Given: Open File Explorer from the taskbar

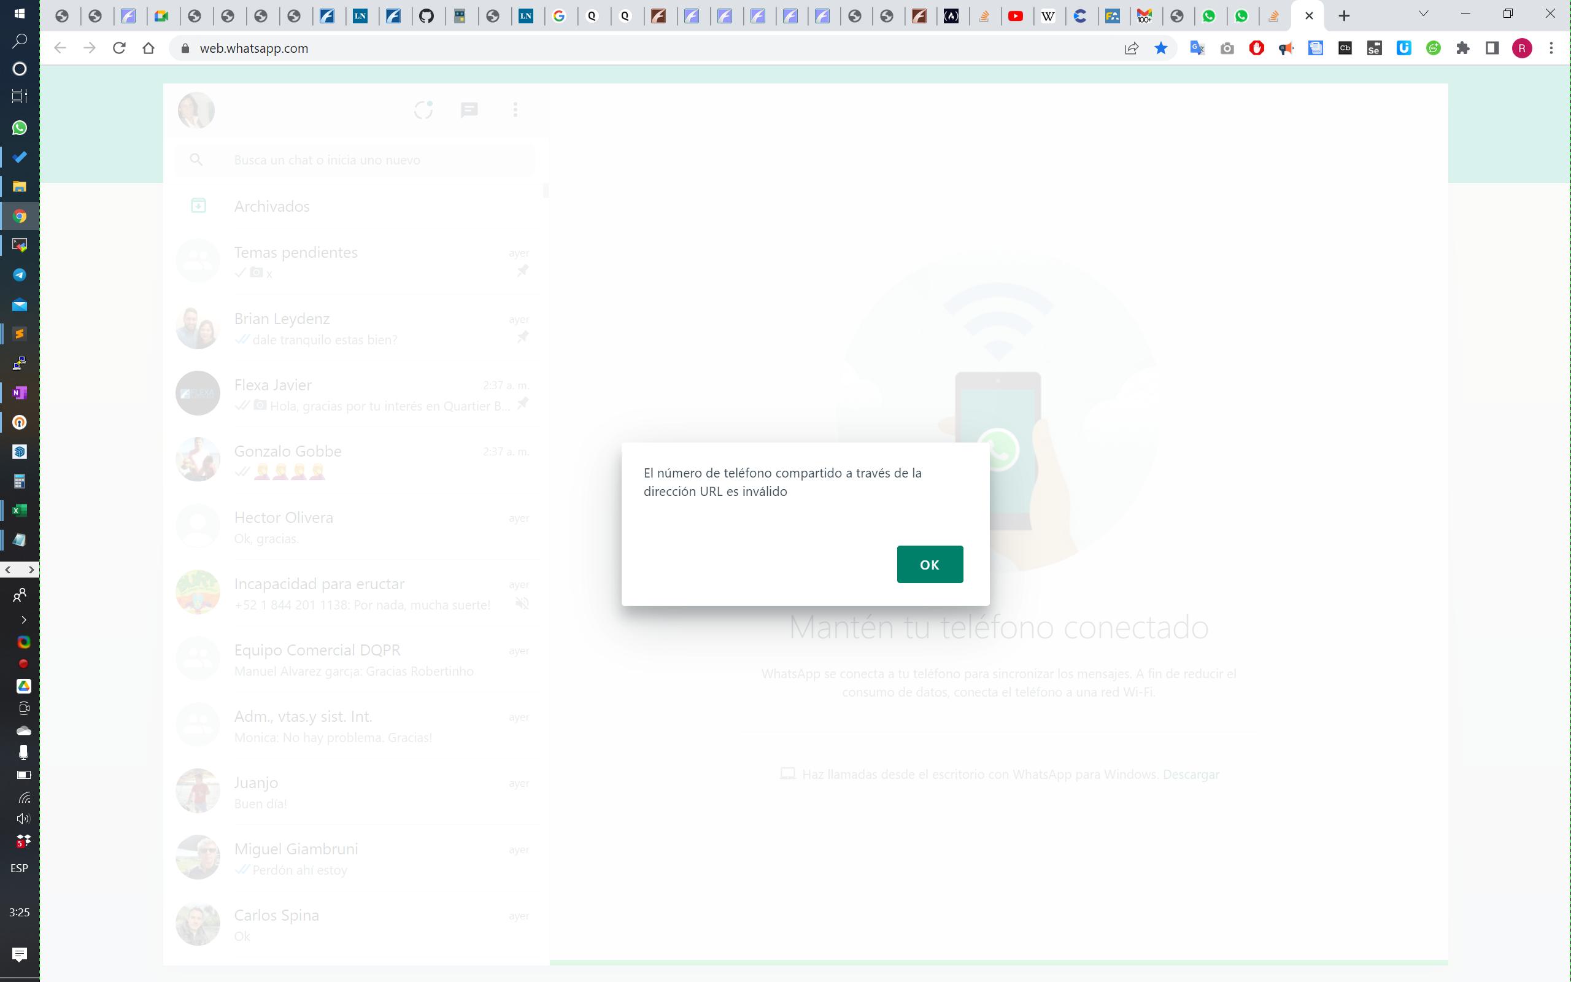Looking at the screenshot, I should point(20,187).
